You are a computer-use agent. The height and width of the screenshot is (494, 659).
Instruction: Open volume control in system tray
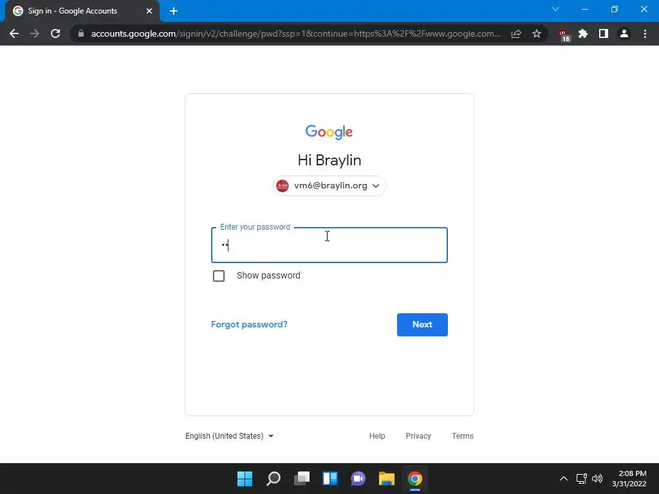click(x=597, y=479)
